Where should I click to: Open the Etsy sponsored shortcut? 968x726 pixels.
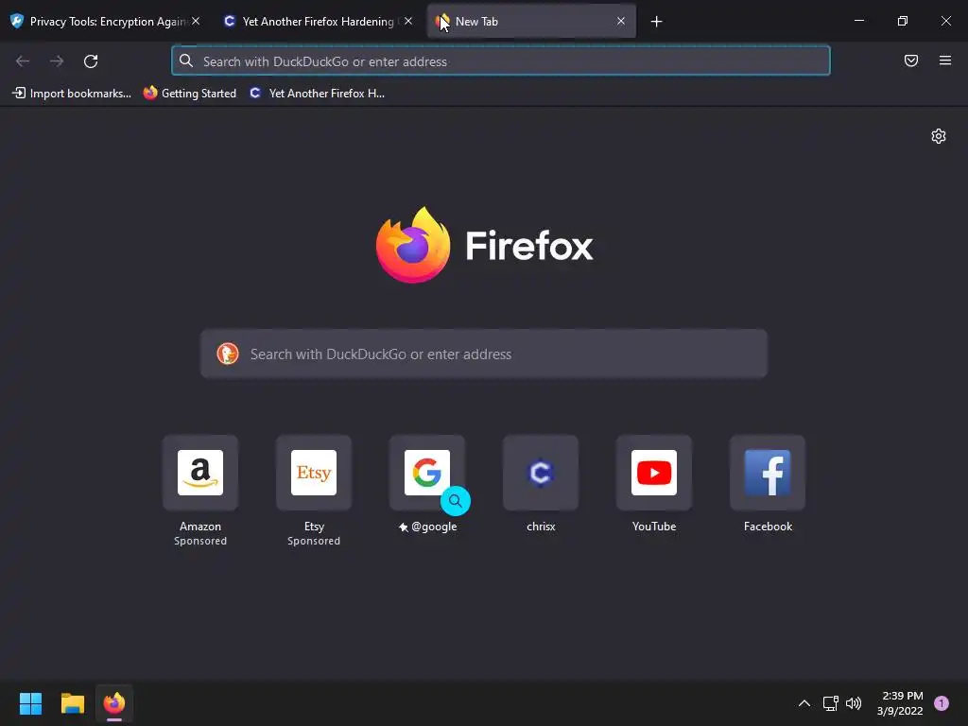click(314, 473)
